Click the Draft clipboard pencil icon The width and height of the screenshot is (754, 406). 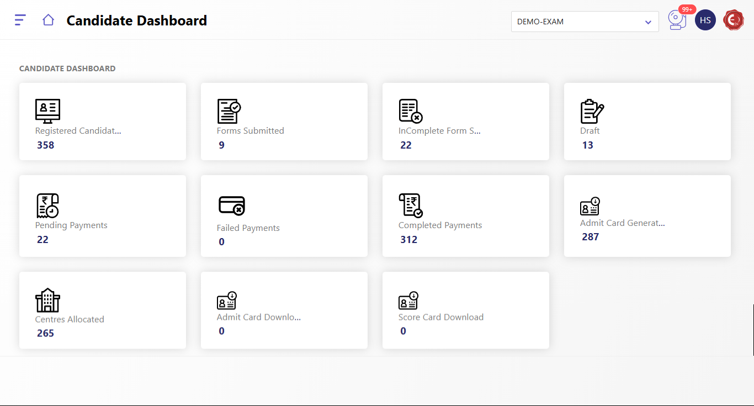[x=592, y=111]
